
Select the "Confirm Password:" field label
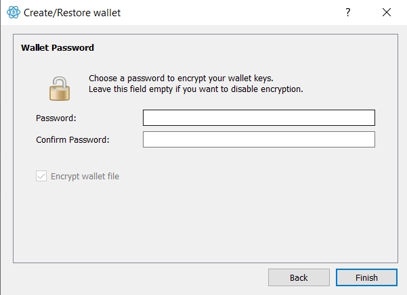tap(72, 140)
